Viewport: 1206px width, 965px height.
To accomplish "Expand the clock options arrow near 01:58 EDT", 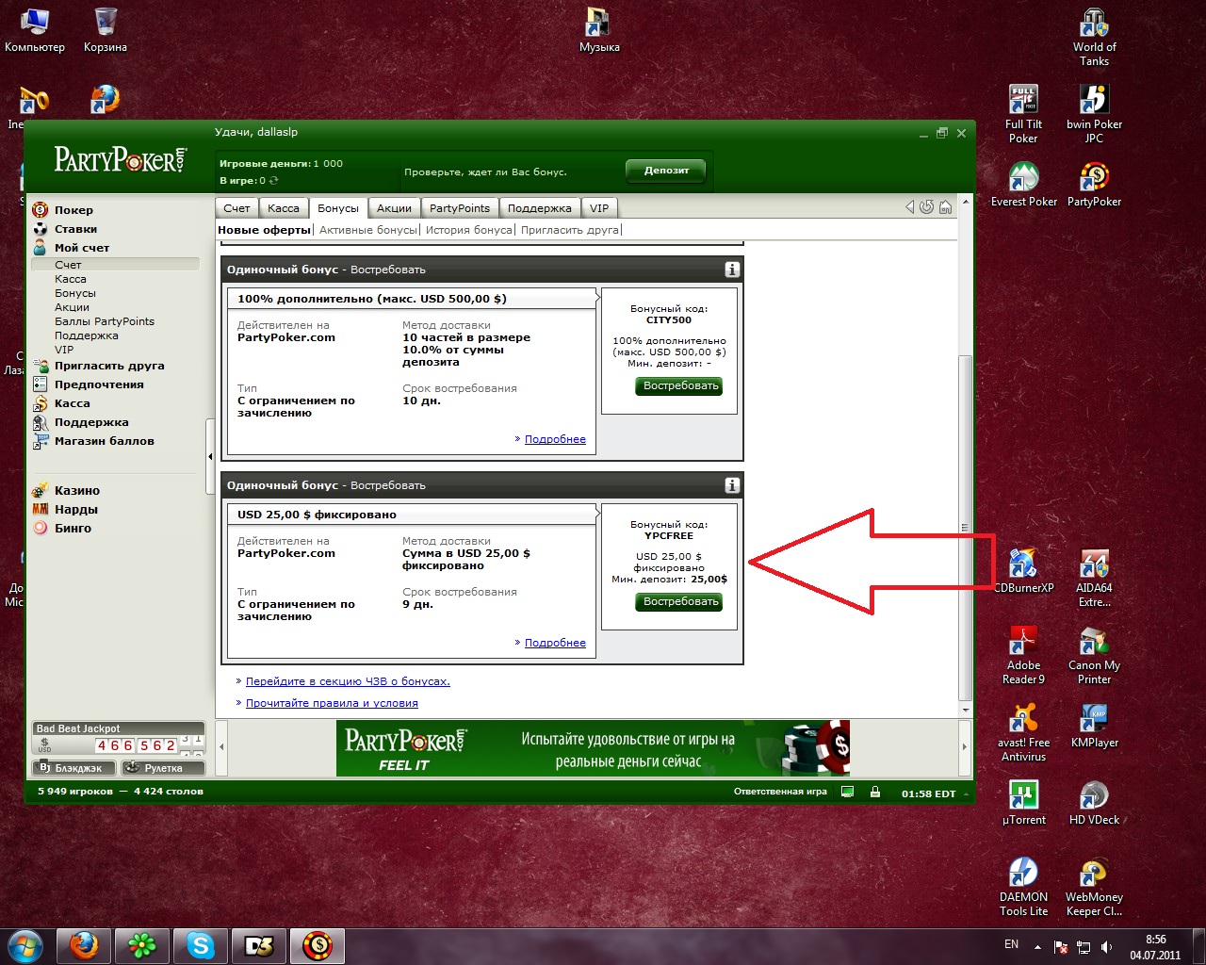I will [965, 793].
